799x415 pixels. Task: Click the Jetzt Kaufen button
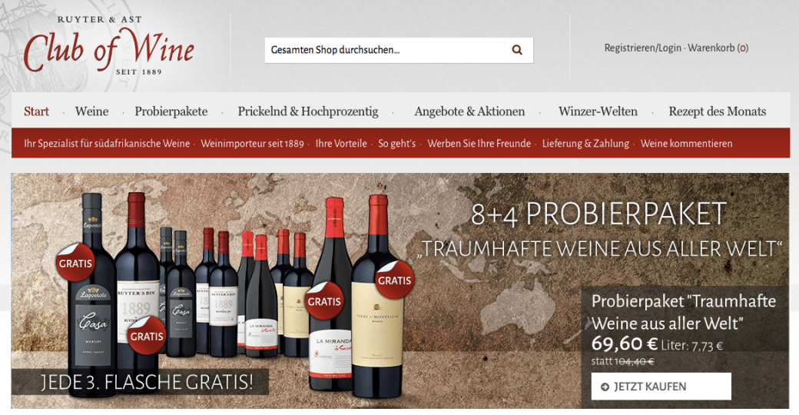pos(661,387)
